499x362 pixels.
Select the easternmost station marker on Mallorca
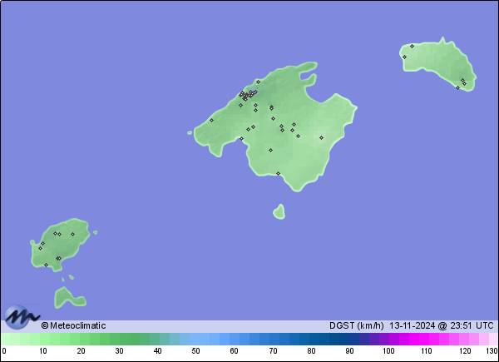321,138
